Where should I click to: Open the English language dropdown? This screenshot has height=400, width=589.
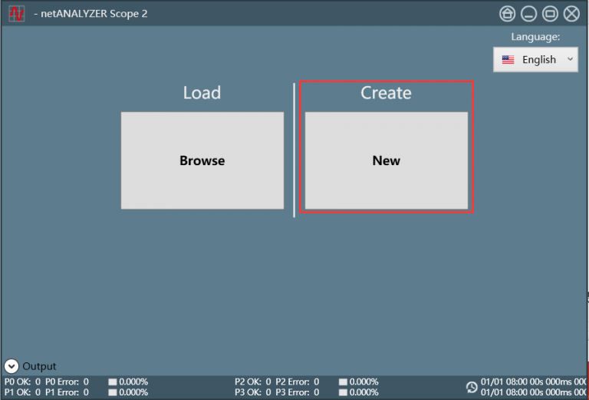click(x=535, y=60)
